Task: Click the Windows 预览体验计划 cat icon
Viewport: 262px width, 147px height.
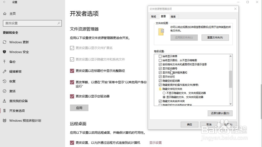Action: (x=4, y=121)
